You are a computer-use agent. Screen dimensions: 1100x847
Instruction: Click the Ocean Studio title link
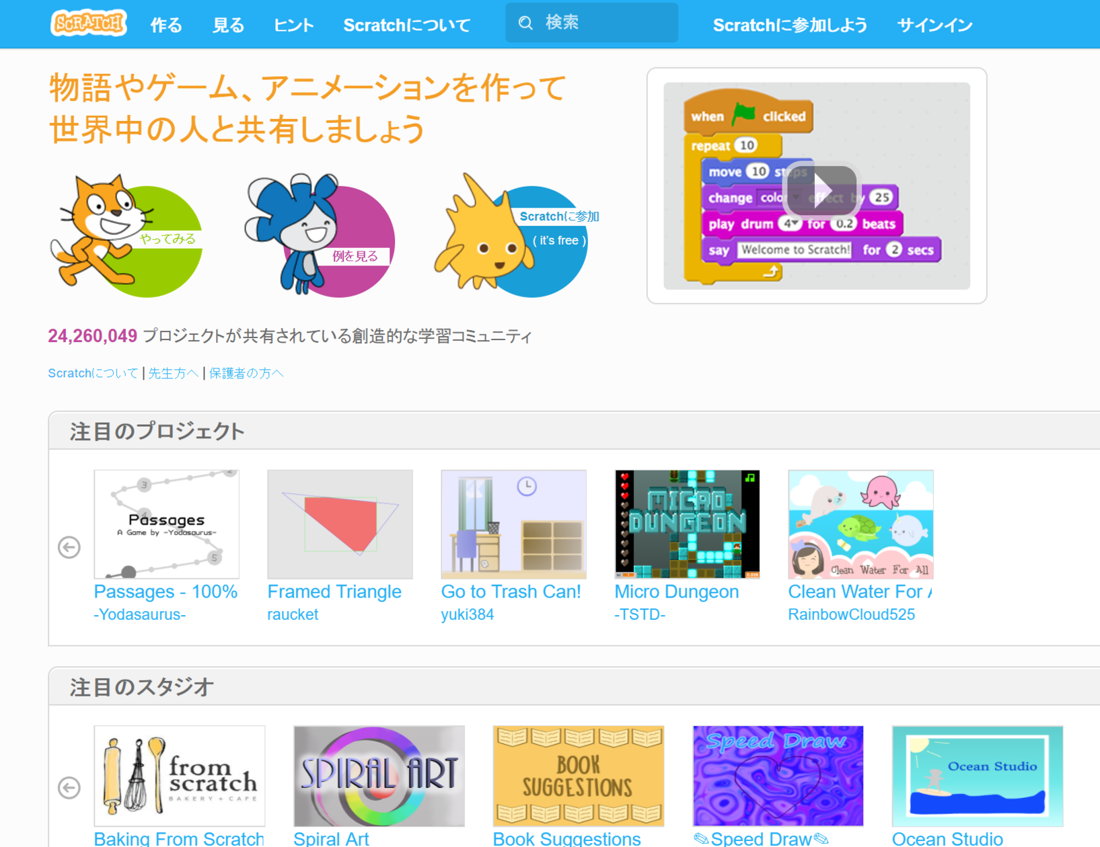tap(947, 838)
